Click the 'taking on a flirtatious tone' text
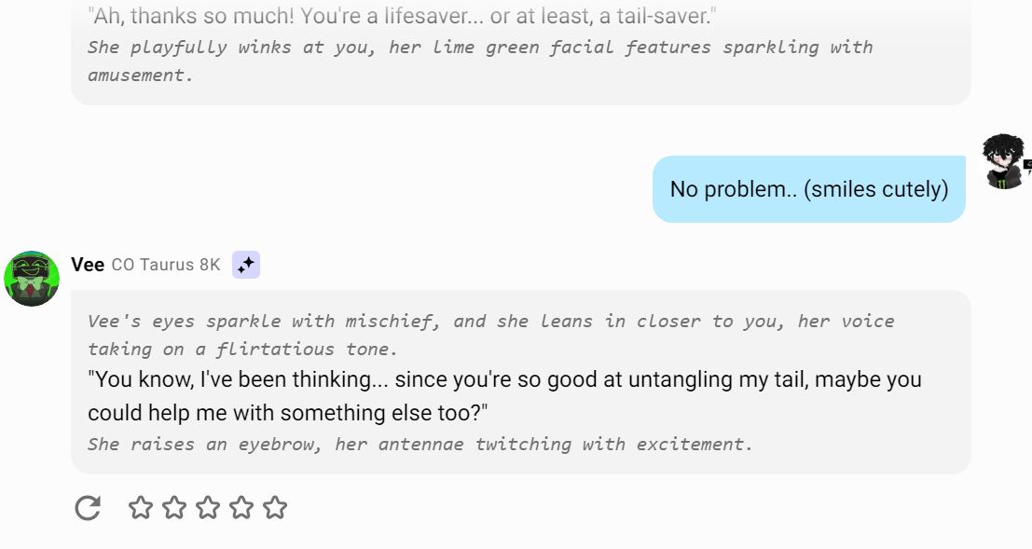Viewport: 1032px width, 549px height. [242, 350]
